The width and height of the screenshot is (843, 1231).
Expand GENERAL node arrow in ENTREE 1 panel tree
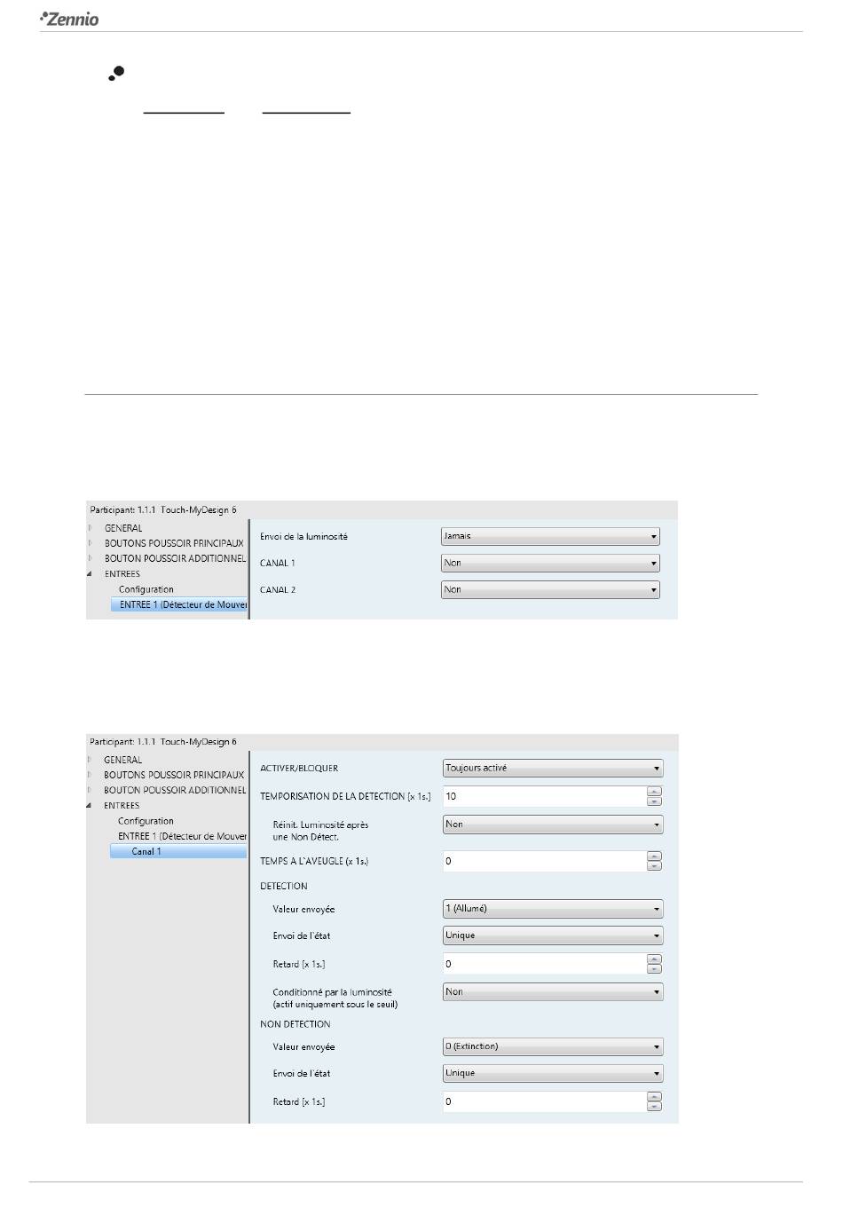90,528
